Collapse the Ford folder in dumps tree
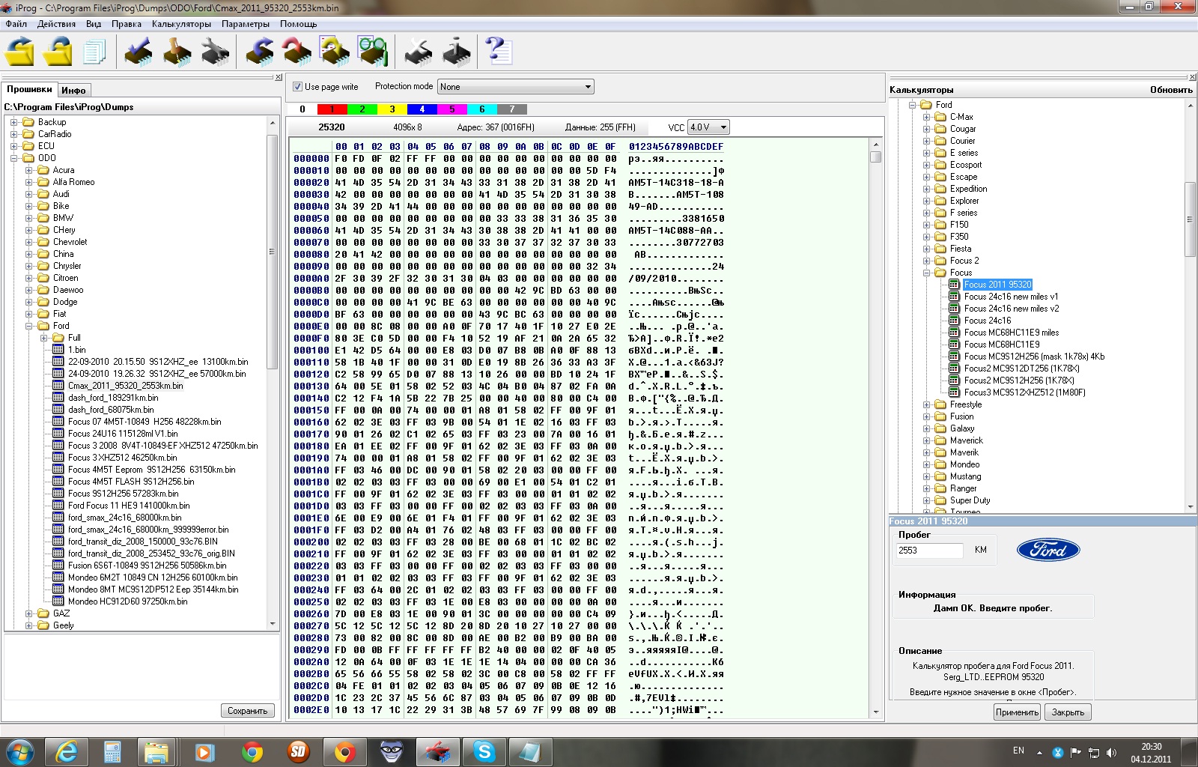The image size is (1198, 767). pyautogui.click(x=29, y=326)
